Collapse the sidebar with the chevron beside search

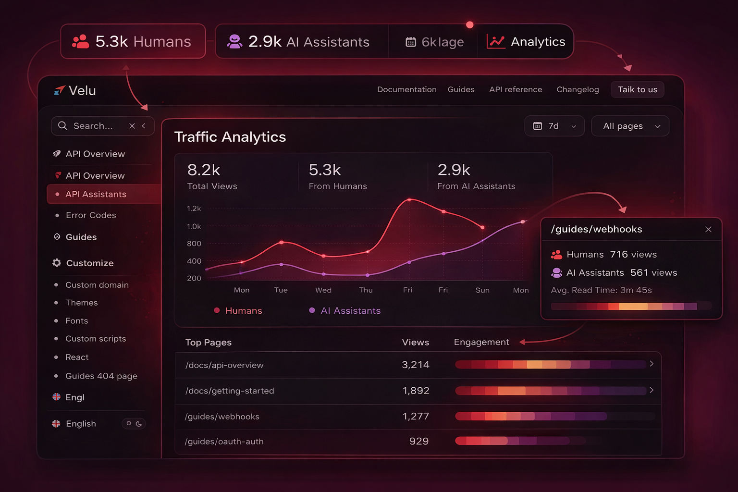coord(144,125)
